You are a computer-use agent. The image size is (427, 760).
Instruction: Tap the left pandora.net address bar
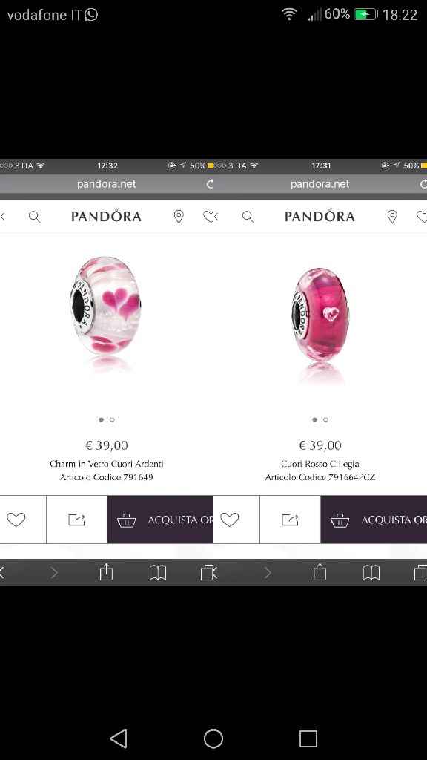(107, 184)
